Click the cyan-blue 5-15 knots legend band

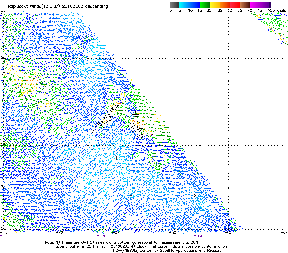[x=190, y=5]
